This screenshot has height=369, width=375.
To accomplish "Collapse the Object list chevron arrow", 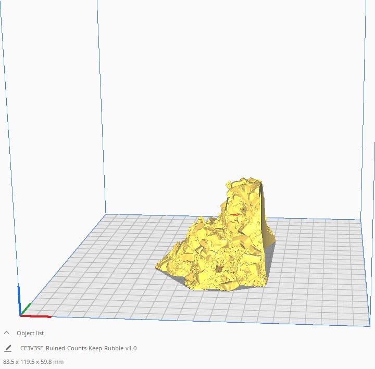I will pyautogui.click(x=7, y=333).
